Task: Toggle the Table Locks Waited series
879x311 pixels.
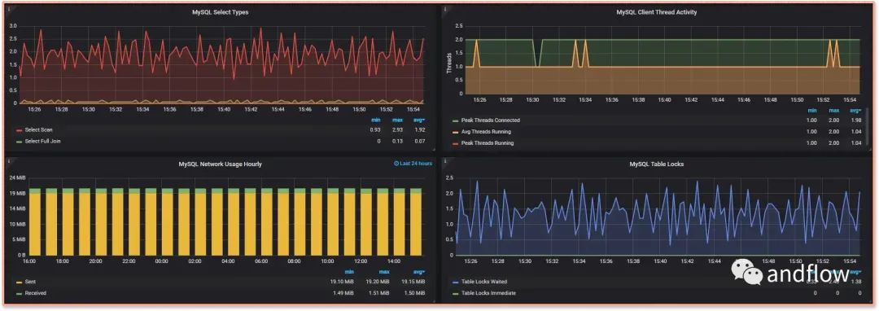Action: pyautogui.click(x=483, y=282)
